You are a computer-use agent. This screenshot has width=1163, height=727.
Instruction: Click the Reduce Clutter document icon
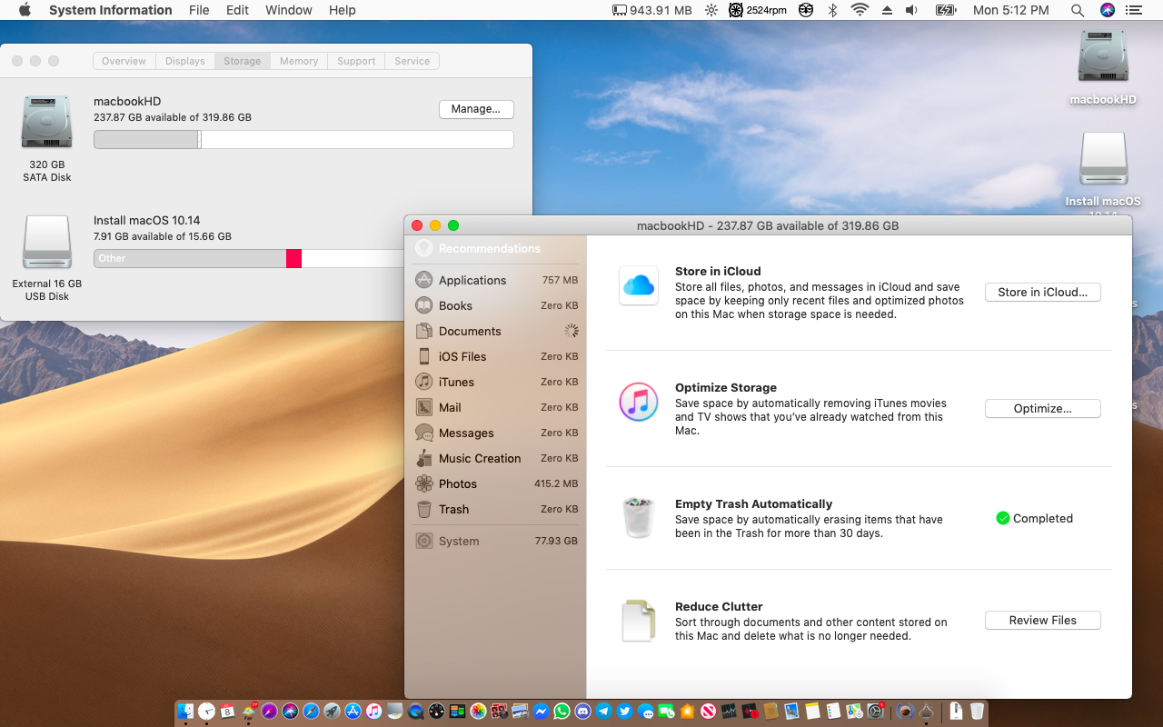pos(639,621)
